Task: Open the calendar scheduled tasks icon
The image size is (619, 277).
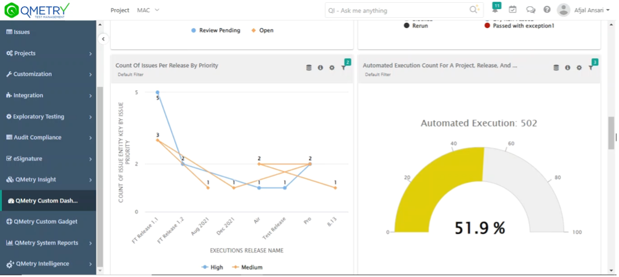Action: pyautogui.click(x=512, y=10)
